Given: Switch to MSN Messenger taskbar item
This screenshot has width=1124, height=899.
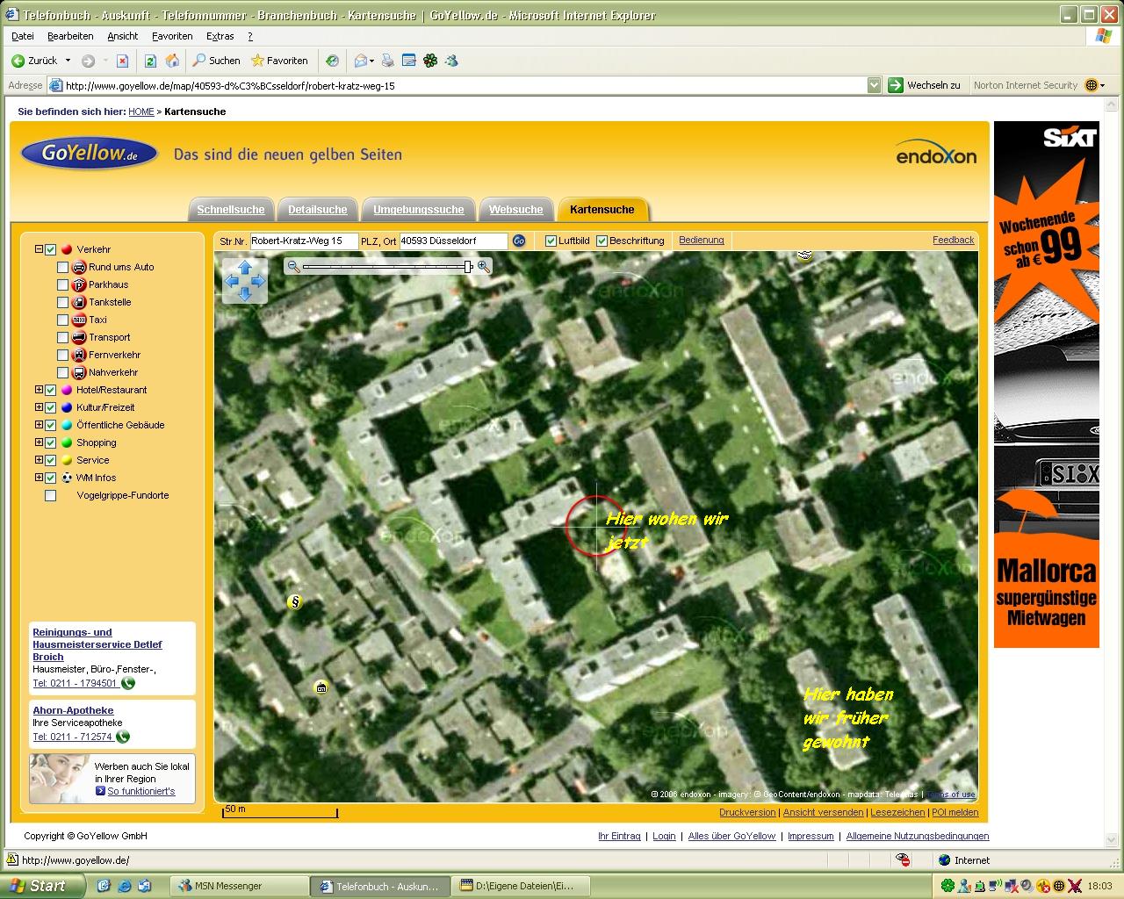Looking at the screenshot, I should pos(240,886).
